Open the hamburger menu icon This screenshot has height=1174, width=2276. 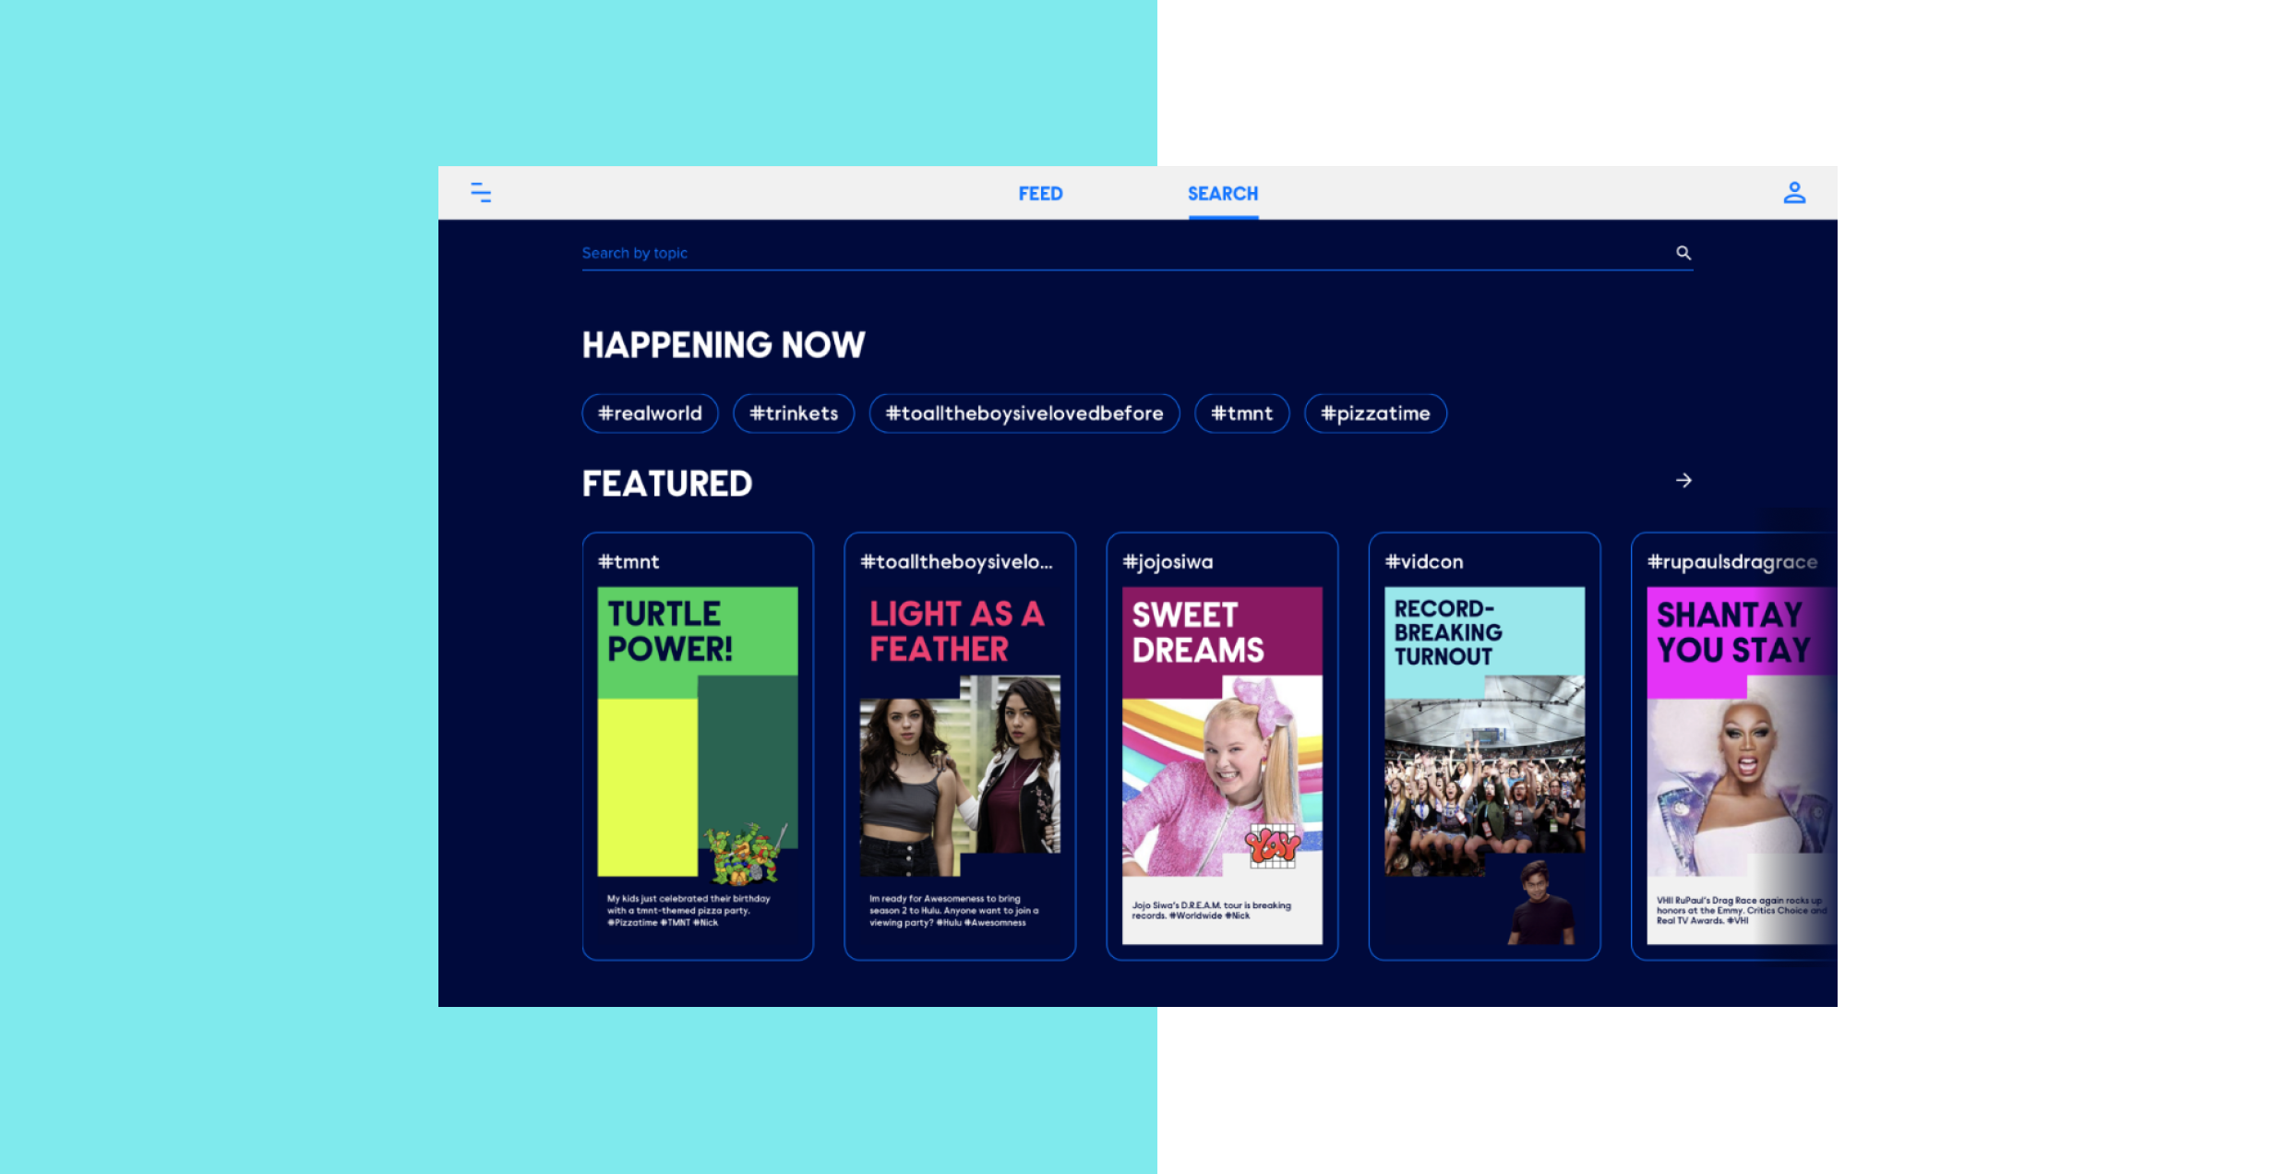point(481,193)
